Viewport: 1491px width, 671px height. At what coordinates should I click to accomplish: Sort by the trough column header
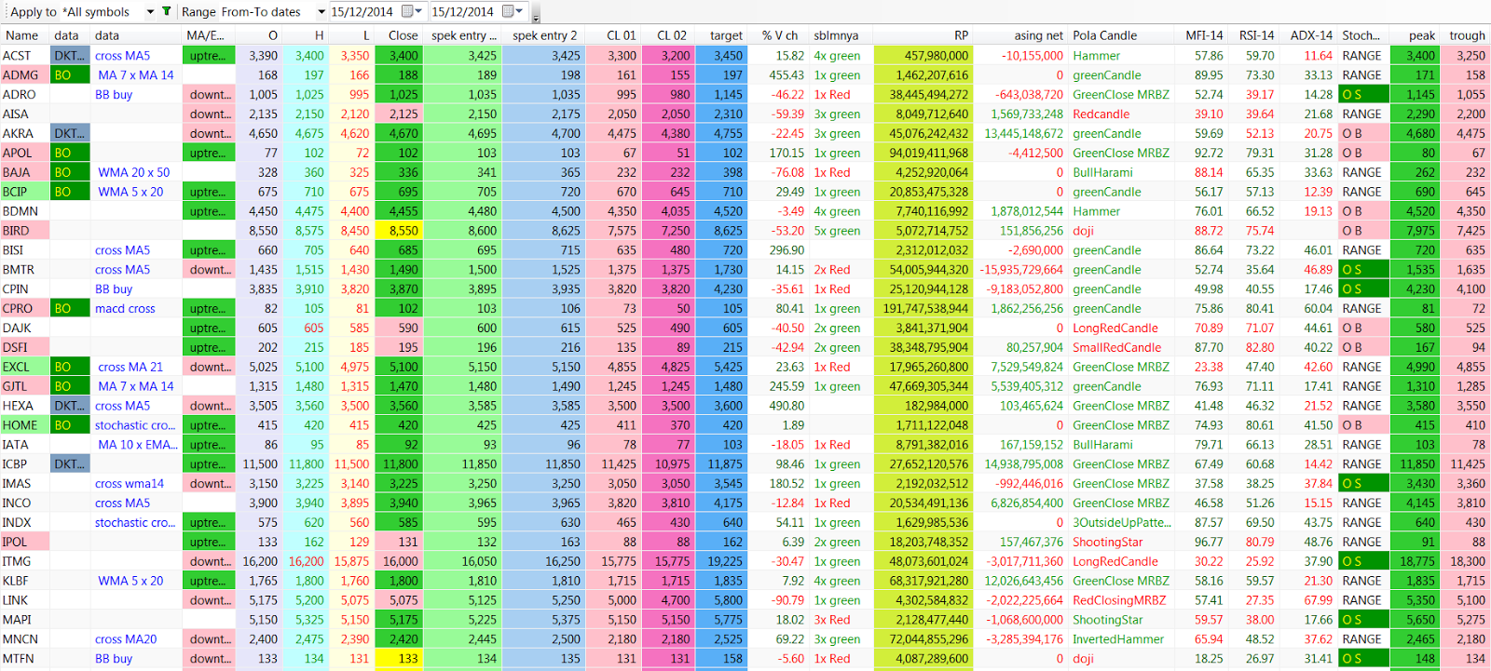pos(1465,35)
